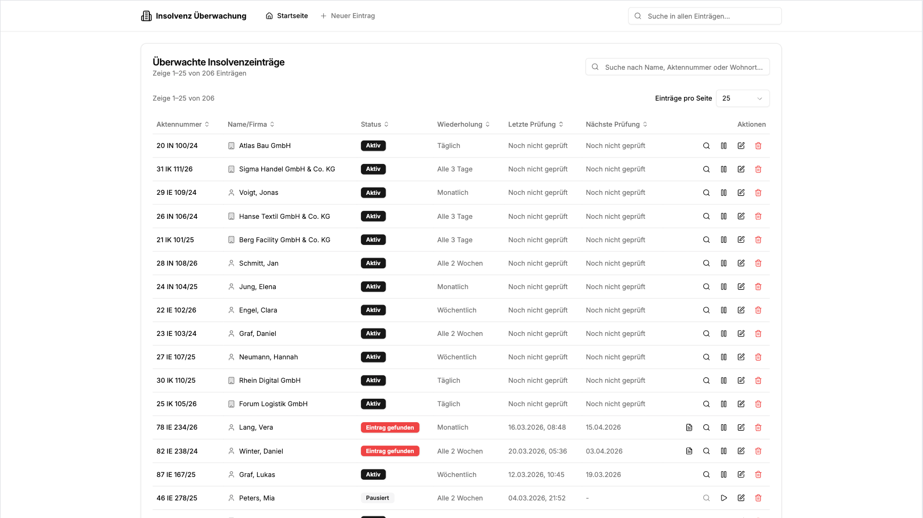The width and height of the screenshot is (923, 518).
Task: Edit the Sigma Handel GmbH & Co. KG entry
Action: 741,169
